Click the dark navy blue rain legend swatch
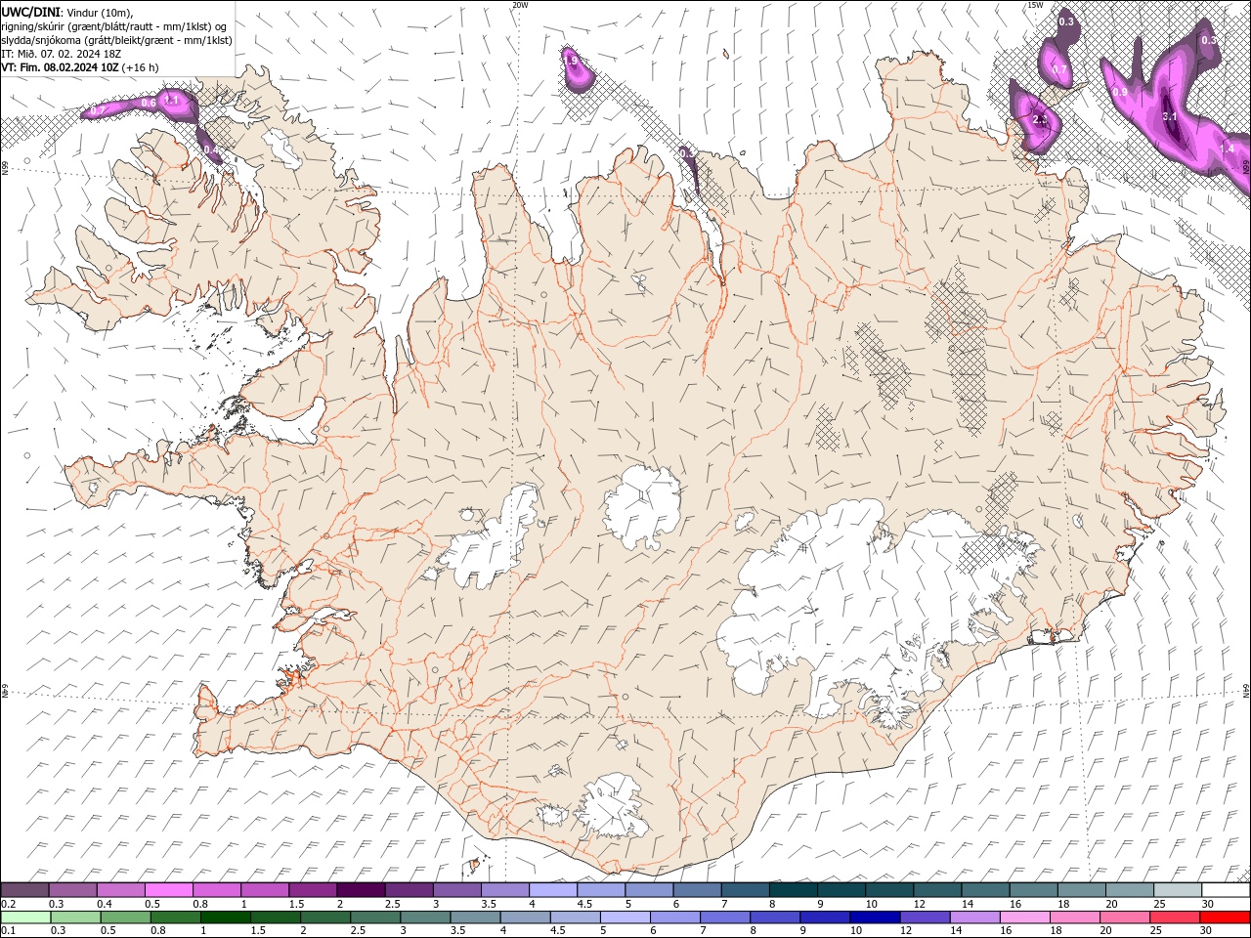1251x938 pixels. point(874,917)
